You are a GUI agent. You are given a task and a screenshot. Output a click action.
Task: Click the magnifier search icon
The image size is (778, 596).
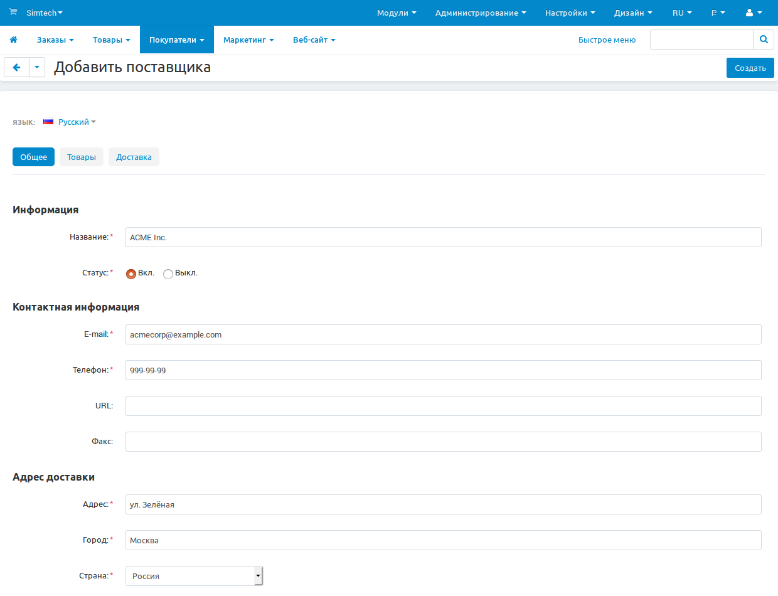[764, 40]
